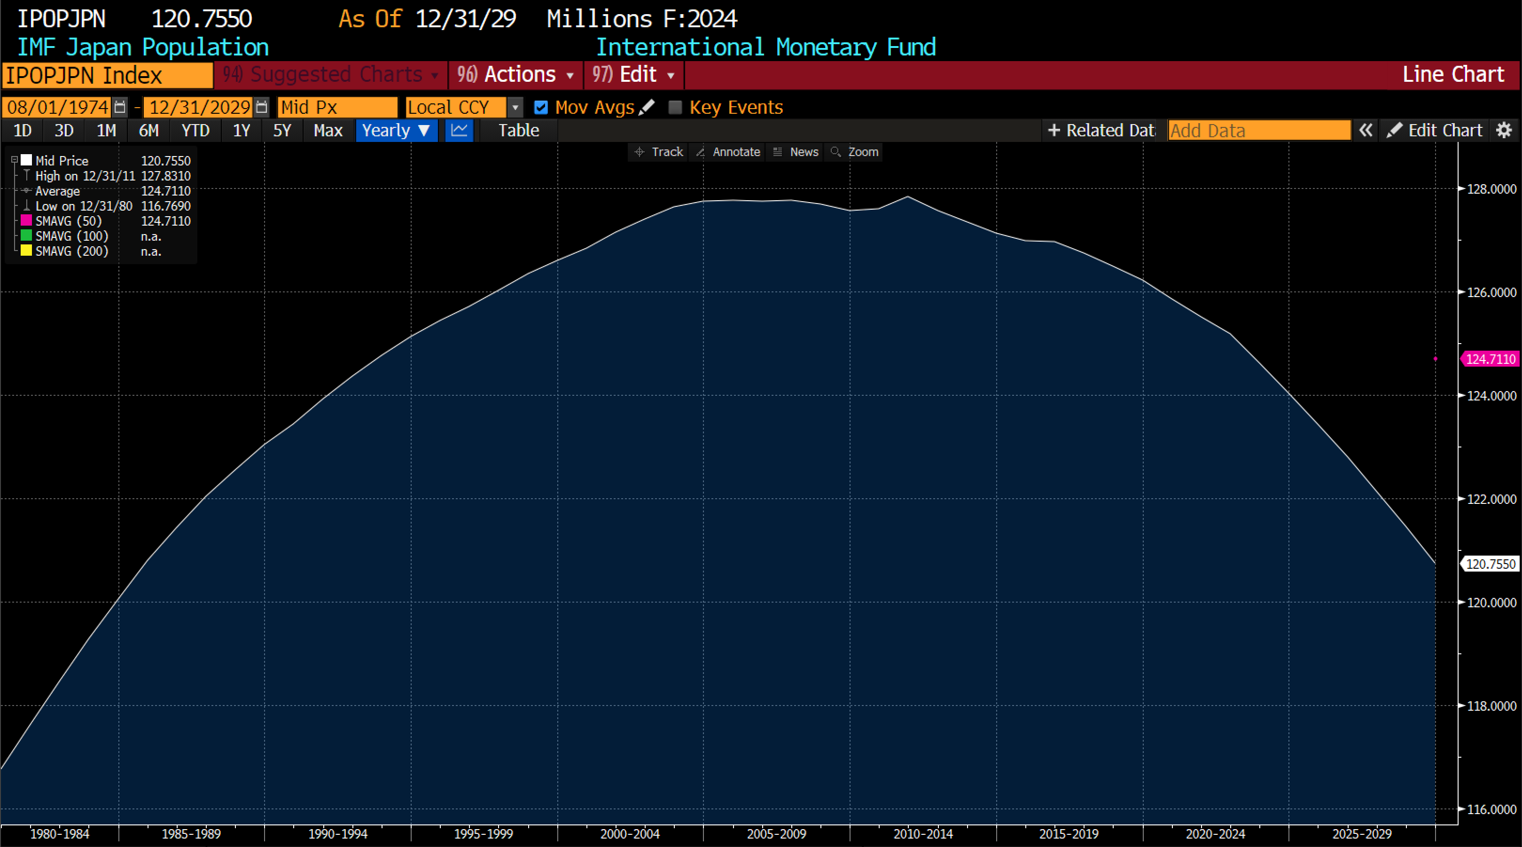The height and width of the screenshot is (847, 1522).
Task: Click the Mov Avgs pencil edit icon
Action: (647, 107)
